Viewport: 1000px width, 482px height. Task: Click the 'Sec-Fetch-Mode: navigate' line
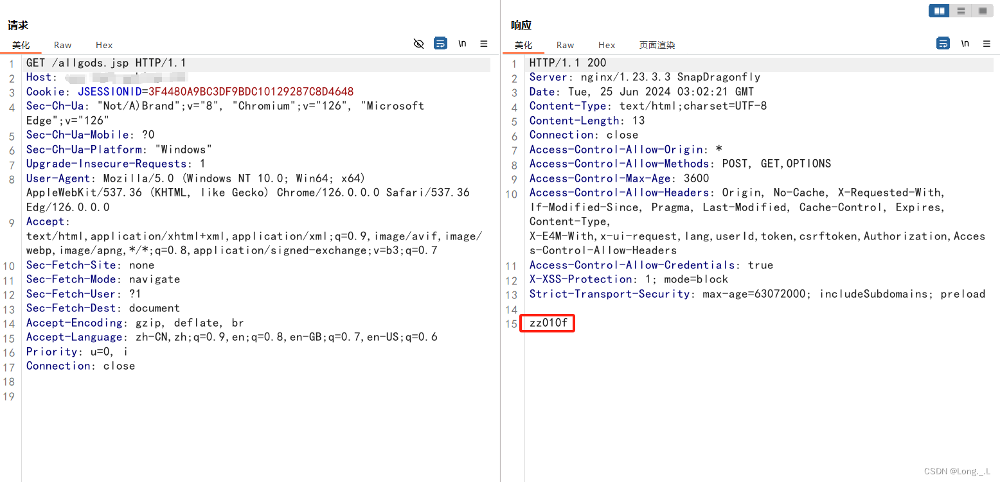pyautogui.click(x=103, y=279)
